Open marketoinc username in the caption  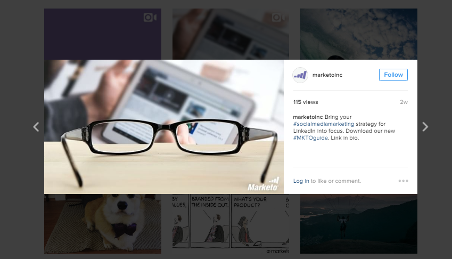click(x=308, y=117)
